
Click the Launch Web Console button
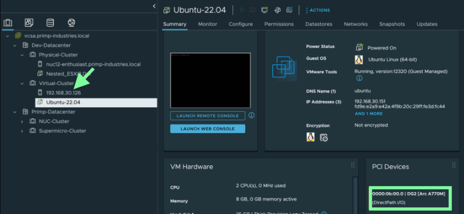pos(208,129)
